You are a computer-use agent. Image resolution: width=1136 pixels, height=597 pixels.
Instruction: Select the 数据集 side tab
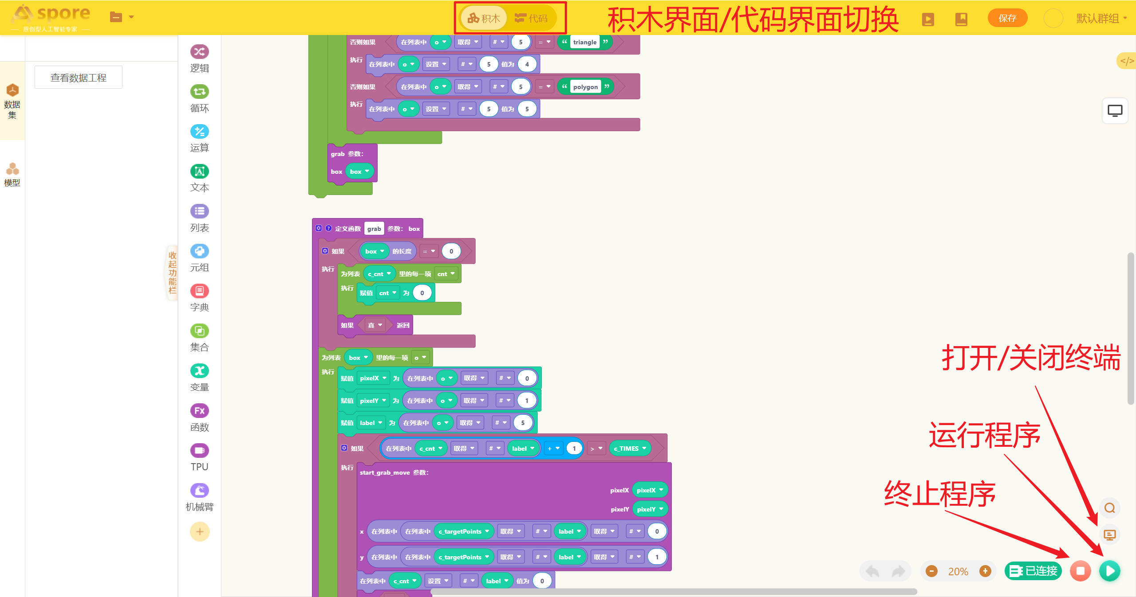(x=12, y=101)
